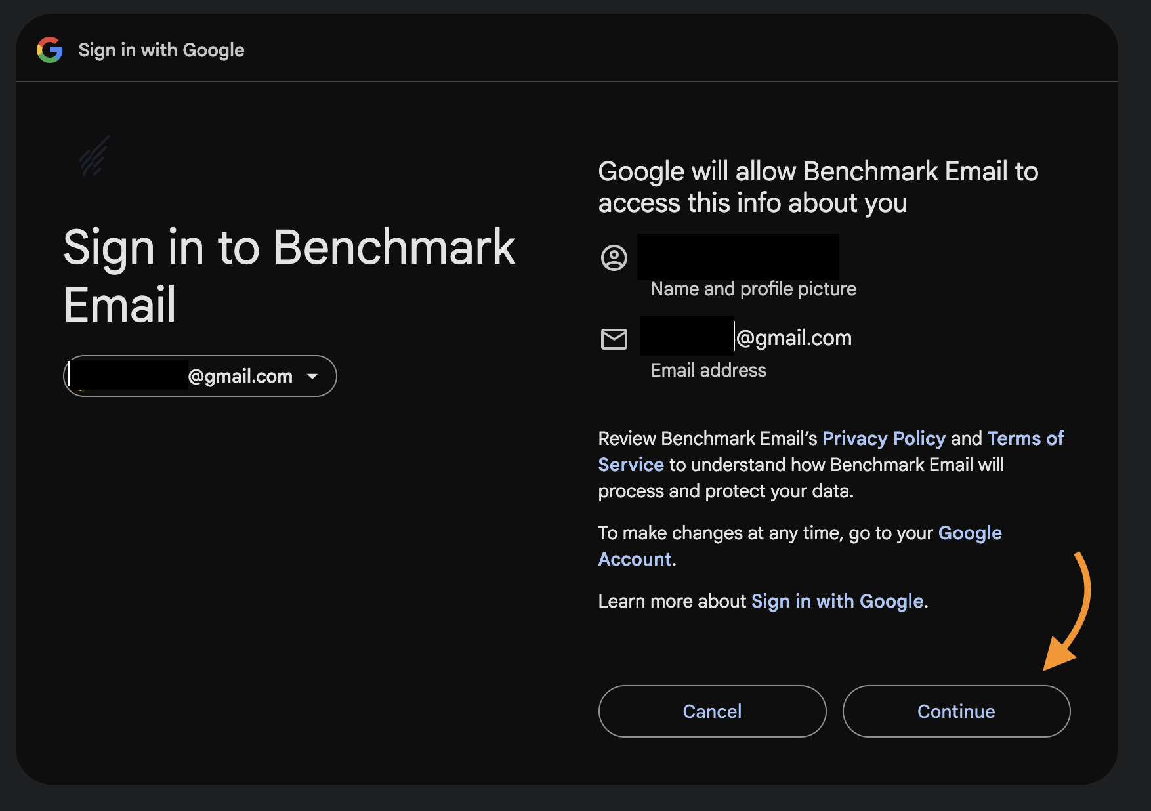Click the envelope email icon
The height and width of the screenshot is (811, 1151).
[x=614, y=339]
